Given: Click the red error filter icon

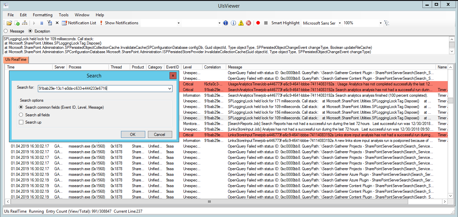Looking at the screenshot, I should 248,23.
